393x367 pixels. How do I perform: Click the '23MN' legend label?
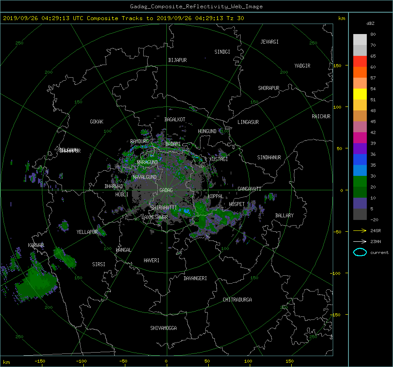click(x=376, y=241)
